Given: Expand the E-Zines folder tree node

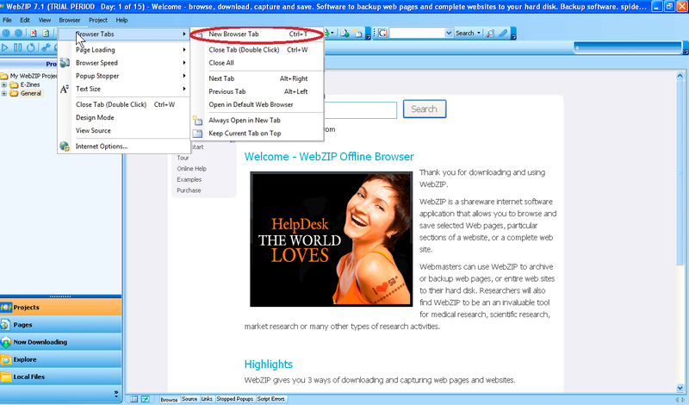Looking at the screenshot, I should 4,84.
